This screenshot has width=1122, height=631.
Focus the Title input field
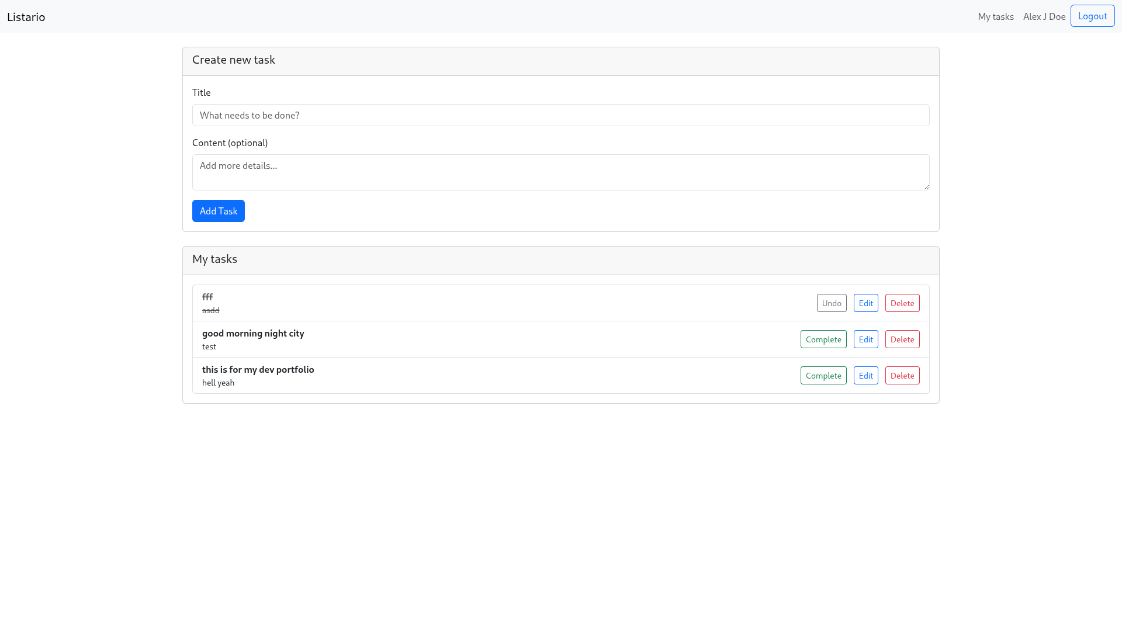pos(560,115)
